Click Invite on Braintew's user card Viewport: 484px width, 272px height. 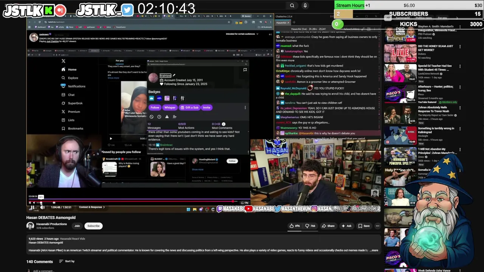click(x=206, y=107)
